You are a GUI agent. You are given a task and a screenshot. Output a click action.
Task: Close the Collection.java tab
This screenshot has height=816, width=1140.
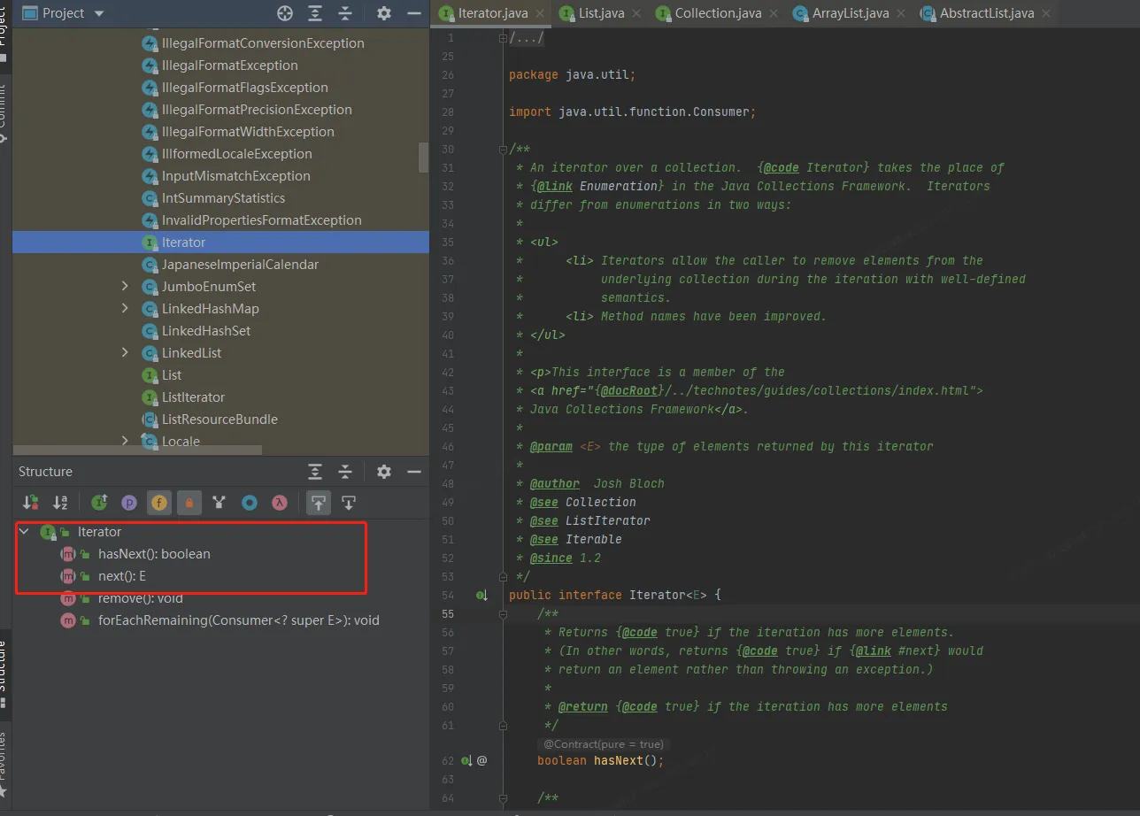coord(772,14)
